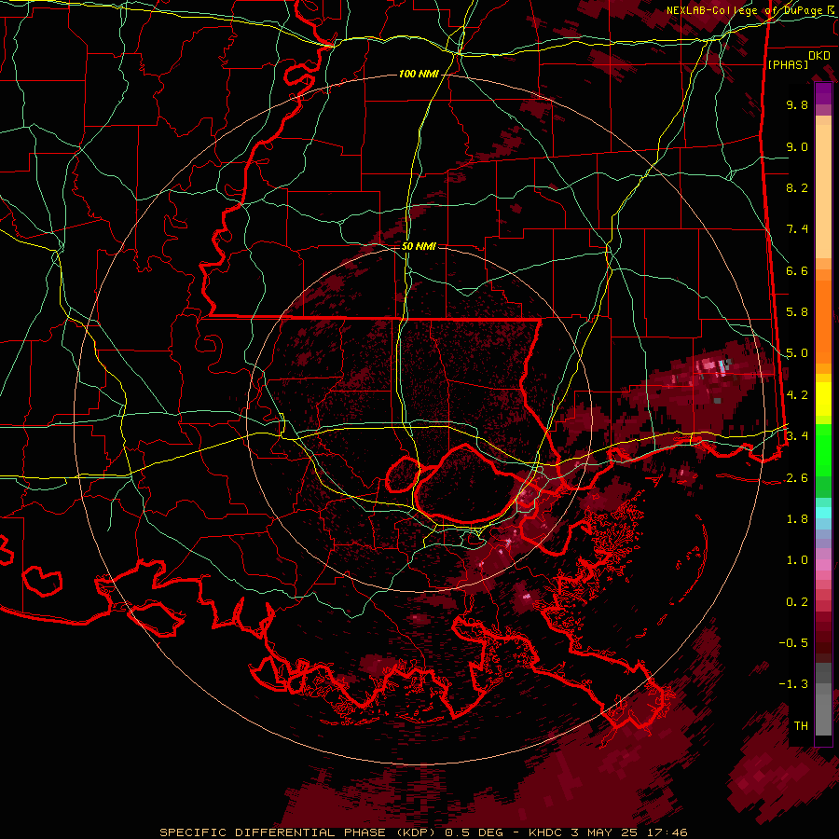Click the 9.8 scale value
839x839 pixels.
tap(797, 105)
